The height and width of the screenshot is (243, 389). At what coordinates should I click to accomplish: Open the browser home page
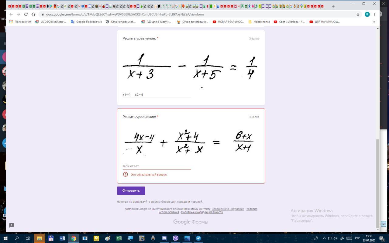point(33,14)
